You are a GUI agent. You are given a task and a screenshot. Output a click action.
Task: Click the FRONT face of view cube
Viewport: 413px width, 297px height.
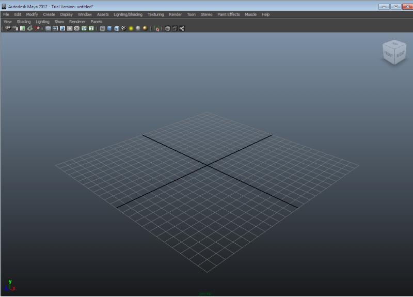coord(388,55)
